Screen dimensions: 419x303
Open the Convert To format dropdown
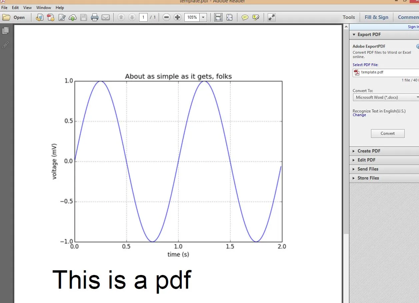click(386, 97)
